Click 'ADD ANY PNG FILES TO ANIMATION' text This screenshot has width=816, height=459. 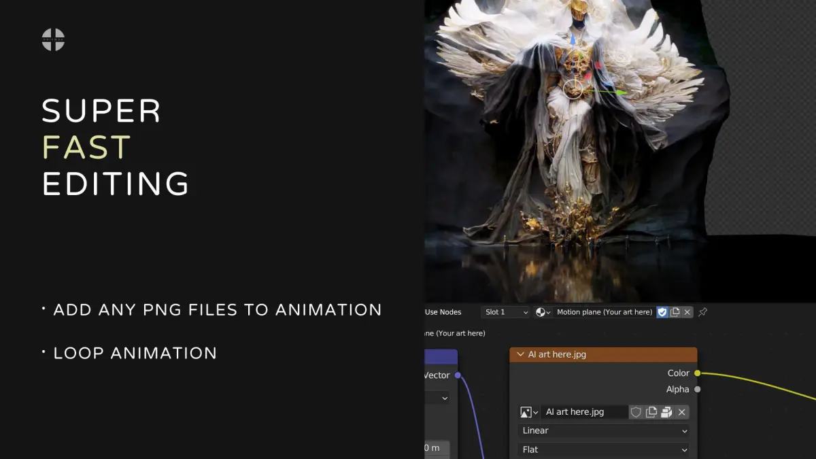tap(217, 310)
